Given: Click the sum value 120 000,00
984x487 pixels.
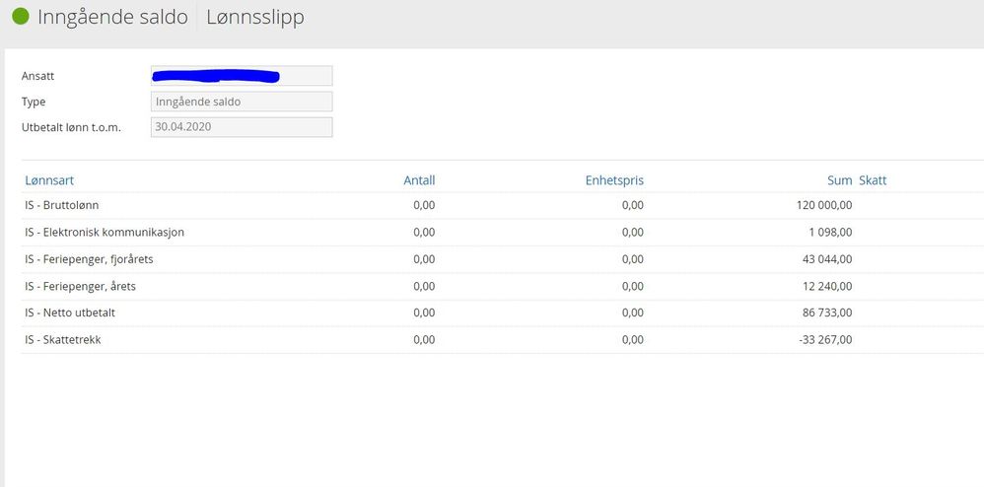Looking at the screenshot, I should tap(824, 205).
